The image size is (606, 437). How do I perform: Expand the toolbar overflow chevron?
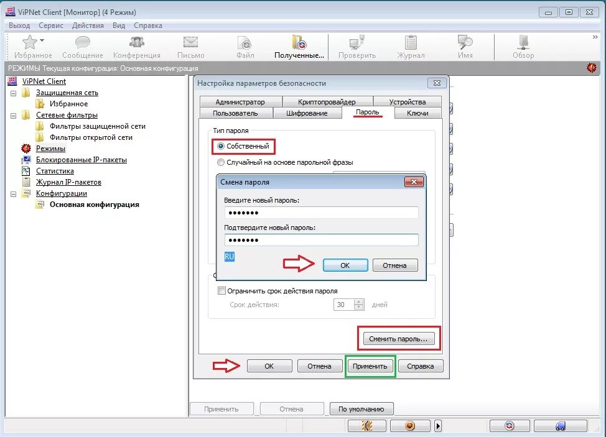(595, 37)
